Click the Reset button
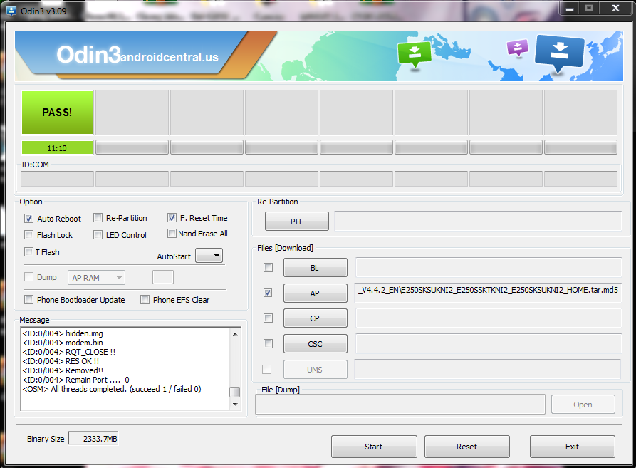Screen dimensions: 636x468 click(x=467, y=447)
